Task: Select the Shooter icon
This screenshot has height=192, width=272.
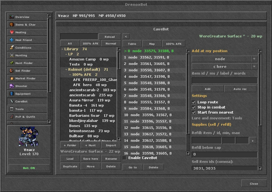Action: 12,86
